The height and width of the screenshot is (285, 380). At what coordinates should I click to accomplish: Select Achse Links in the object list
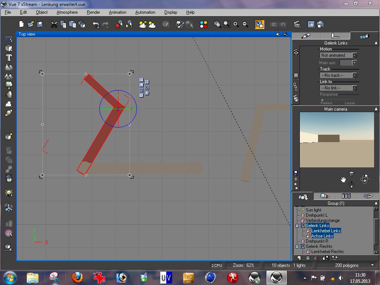pyautogui.click(x=322, y=236)
